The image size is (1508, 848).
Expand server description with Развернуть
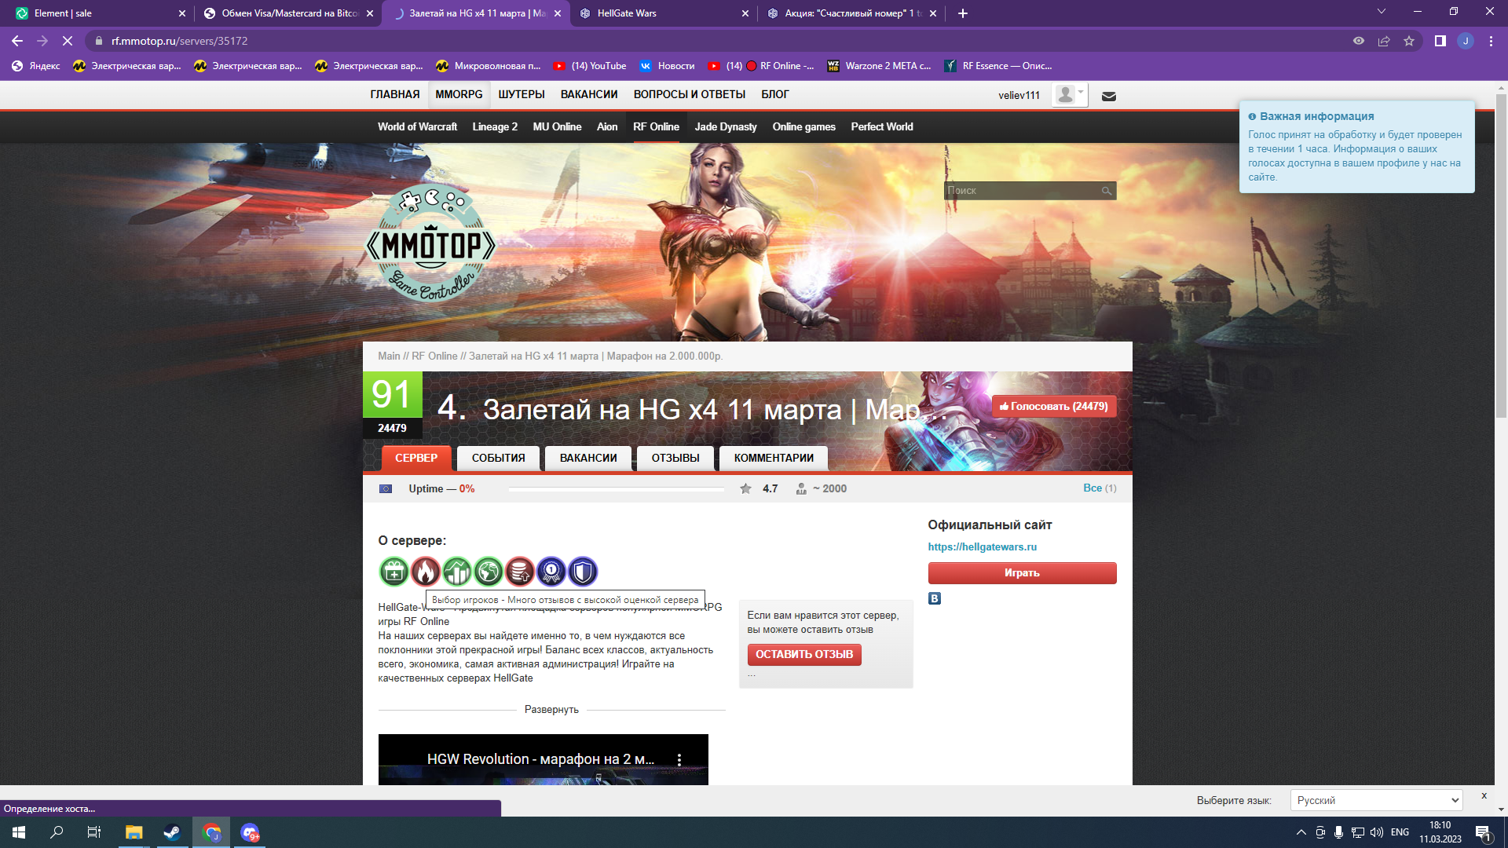coord(551,709)
